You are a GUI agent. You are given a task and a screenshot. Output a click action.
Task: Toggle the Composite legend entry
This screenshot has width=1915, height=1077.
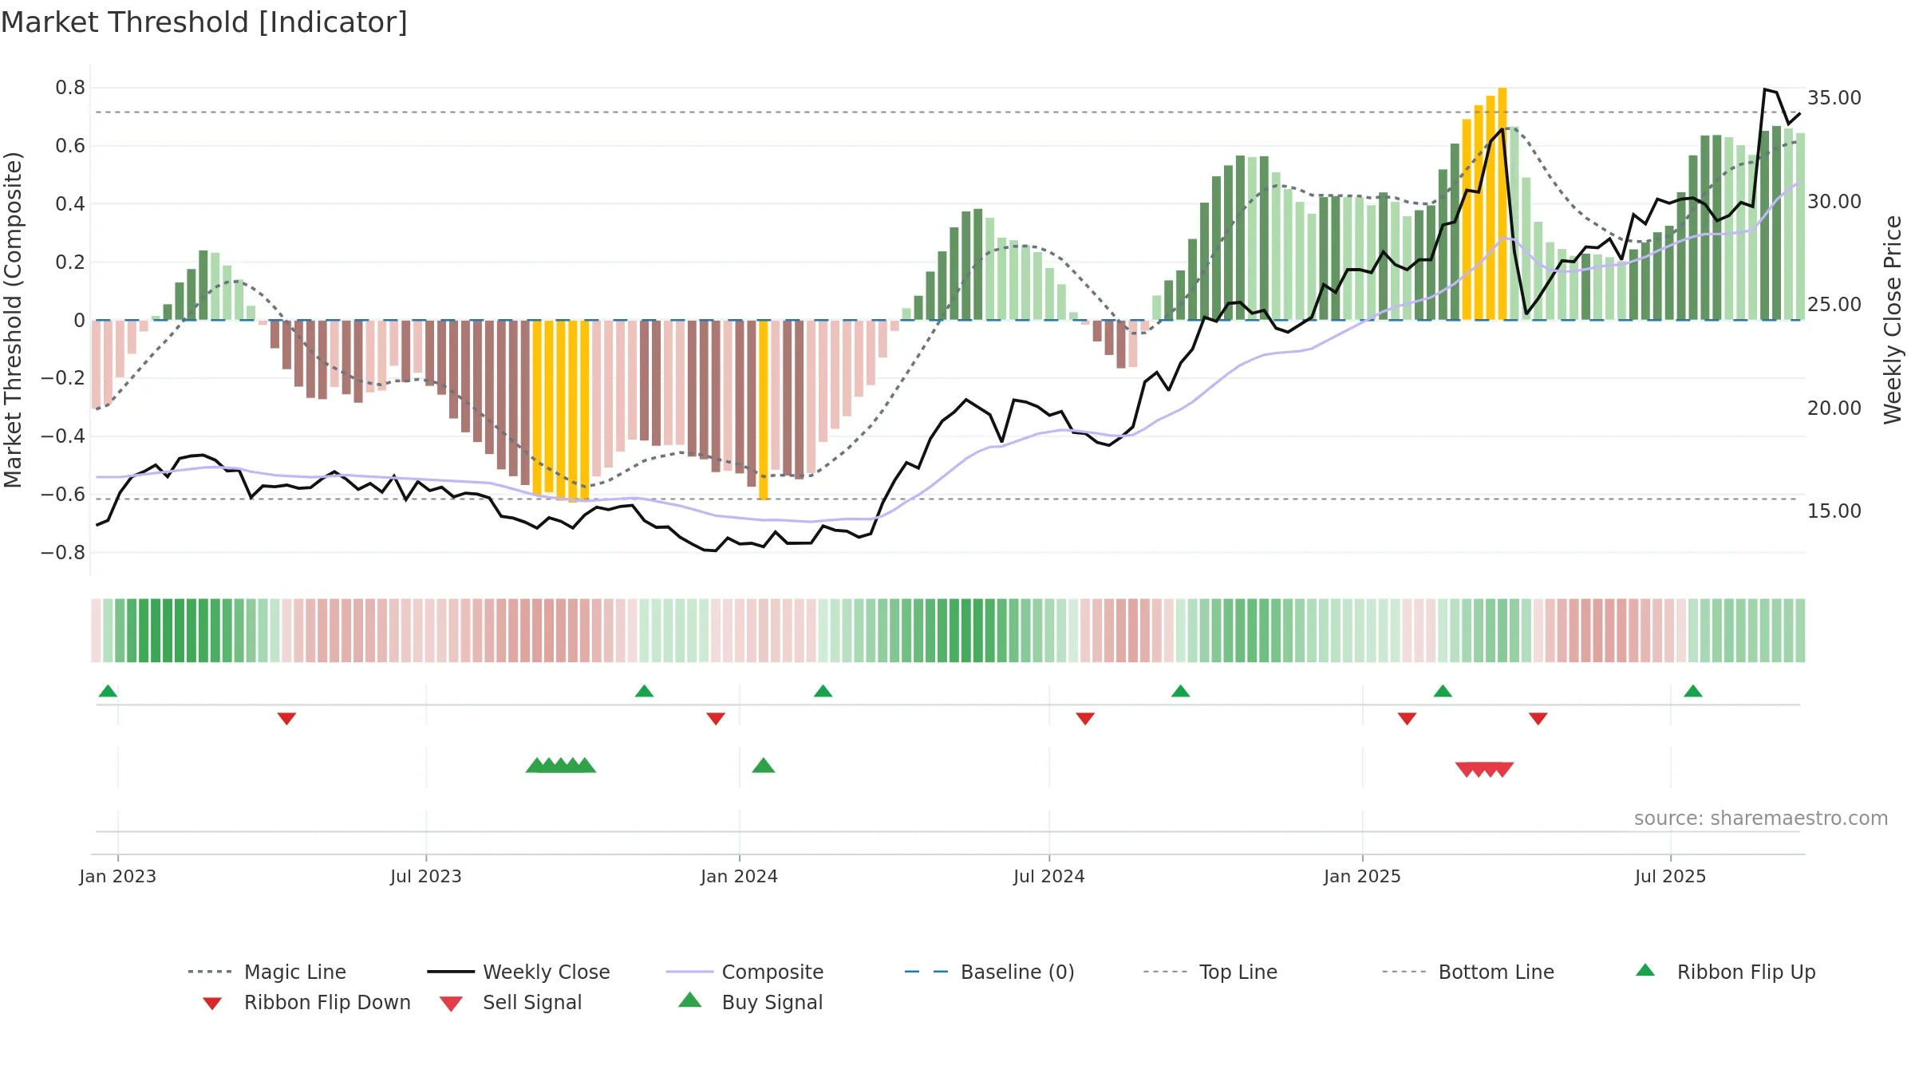pyautogui.click(x=744, y=972)
